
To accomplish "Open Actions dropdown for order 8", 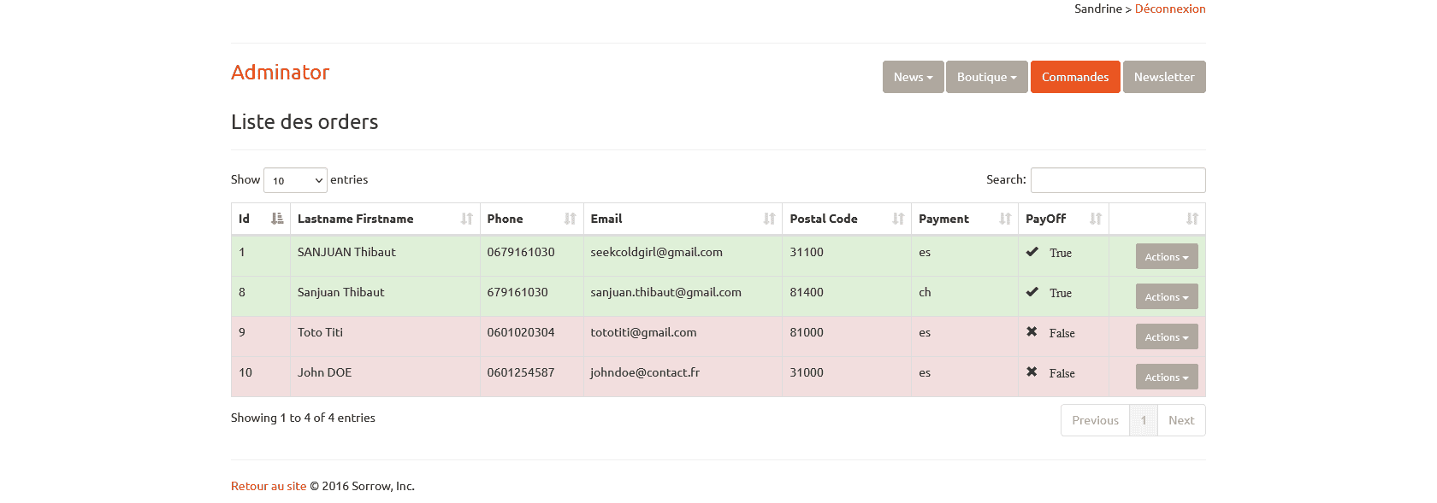I will point(1167,296).
